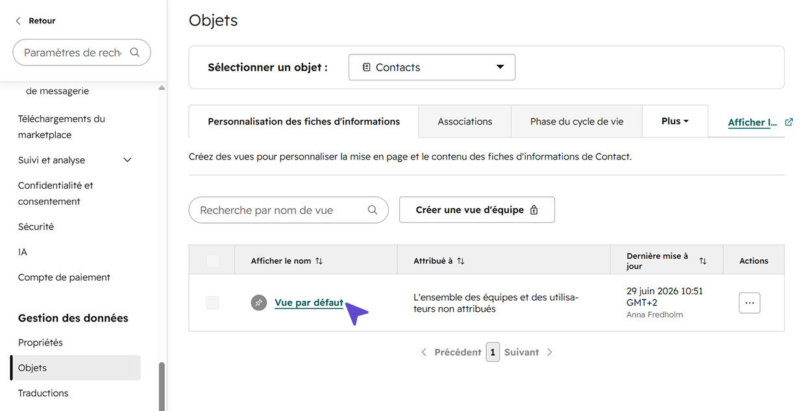
Task: Open Compte de paiement in sidebar
Action: pyautogui.click(x=64, y=277)
